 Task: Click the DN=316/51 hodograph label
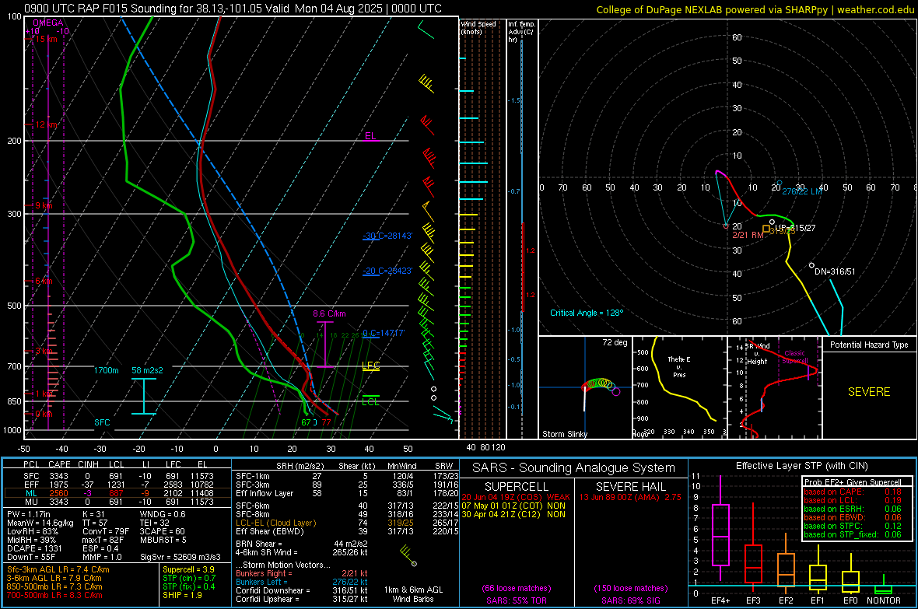click(x=834, y=271)
